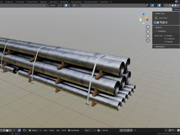This screenshot has width=180, height=135.
Task: Toggle the magnet snapping icon in header
Action: pyautogui.click(x=66, y=6)
